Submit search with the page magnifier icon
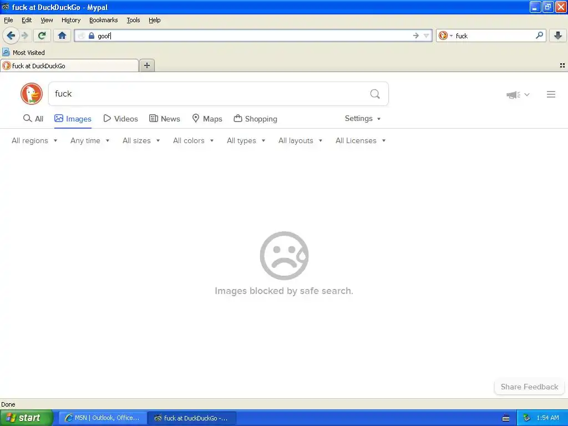 (375, 94)
